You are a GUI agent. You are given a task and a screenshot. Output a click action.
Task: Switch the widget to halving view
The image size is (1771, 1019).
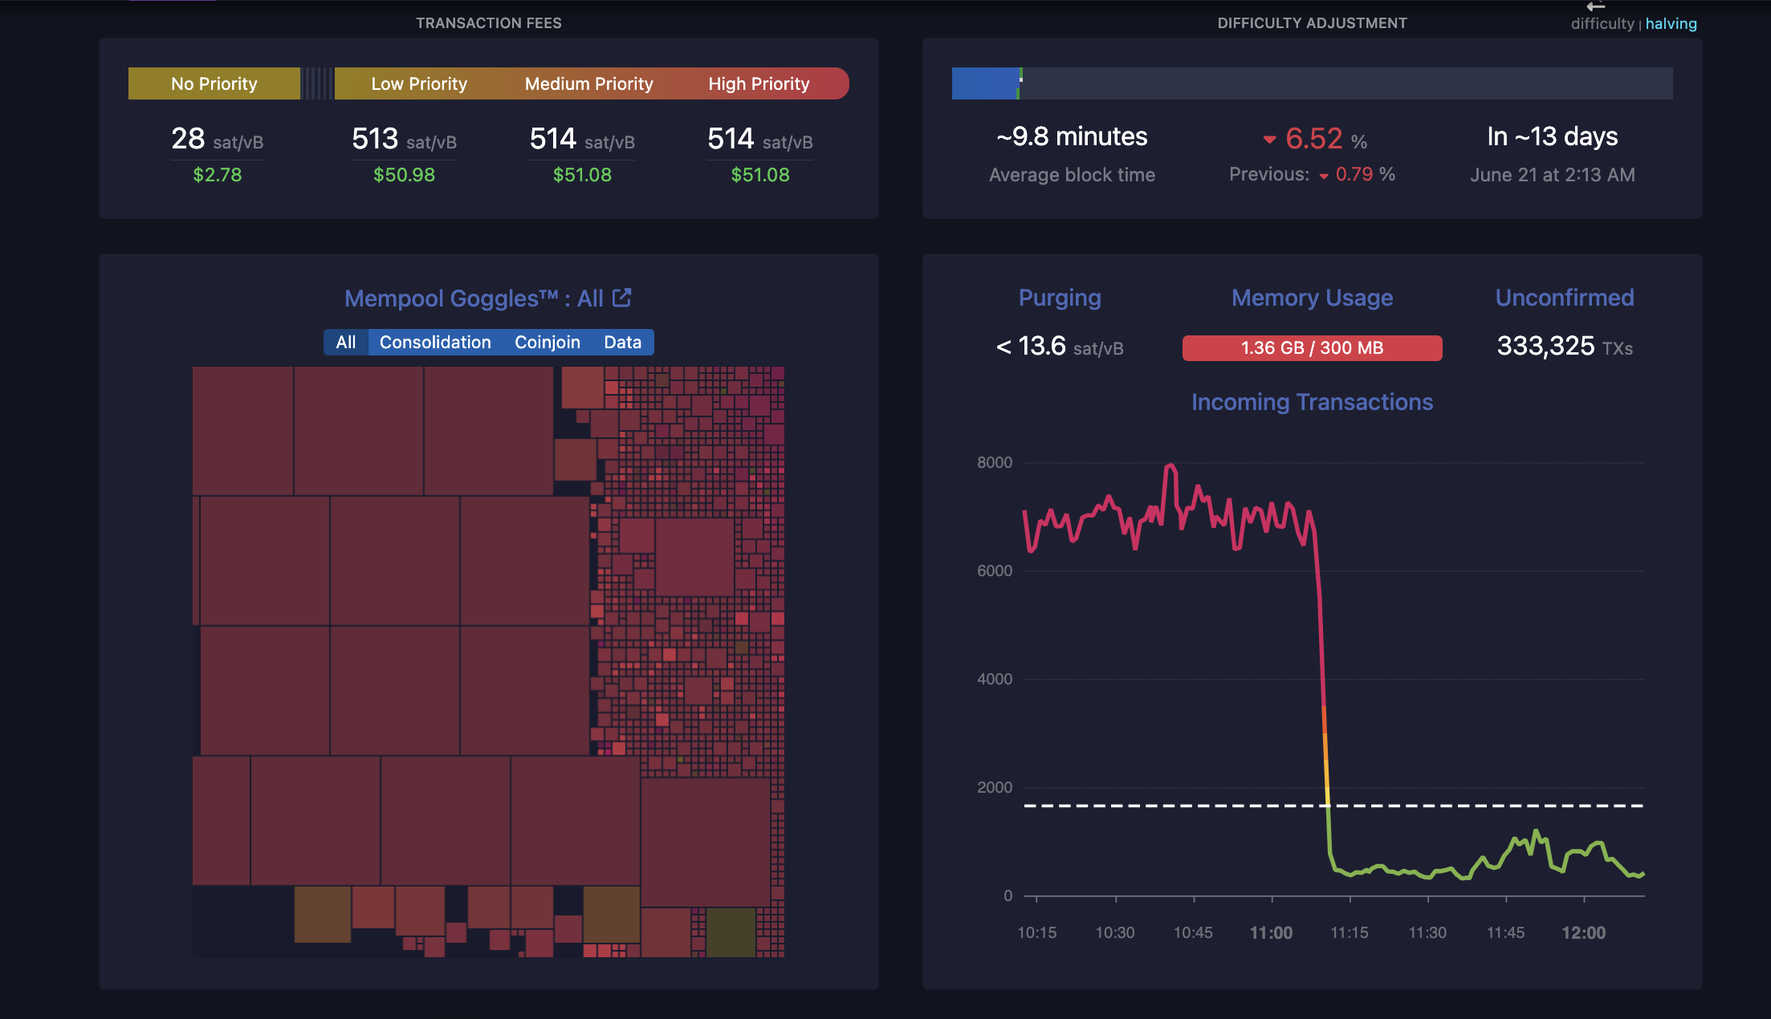[1671, 24]
